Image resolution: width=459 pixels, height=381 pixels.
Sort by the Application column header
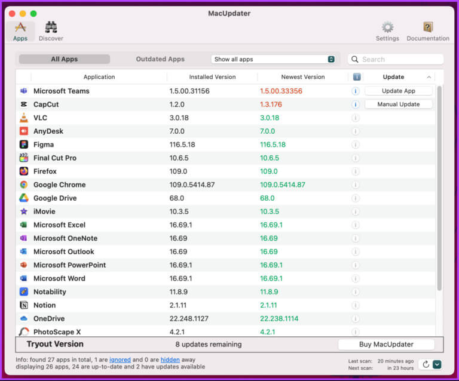tap(99, 77)
